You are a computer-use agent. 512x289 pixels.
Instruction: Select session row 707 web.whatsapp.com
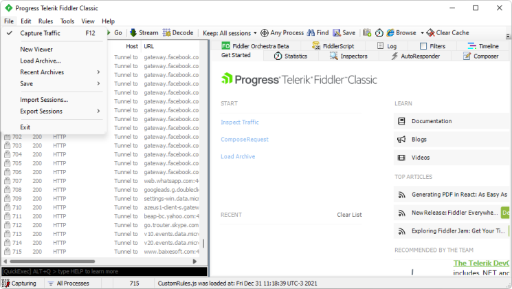tap(102, 181)
